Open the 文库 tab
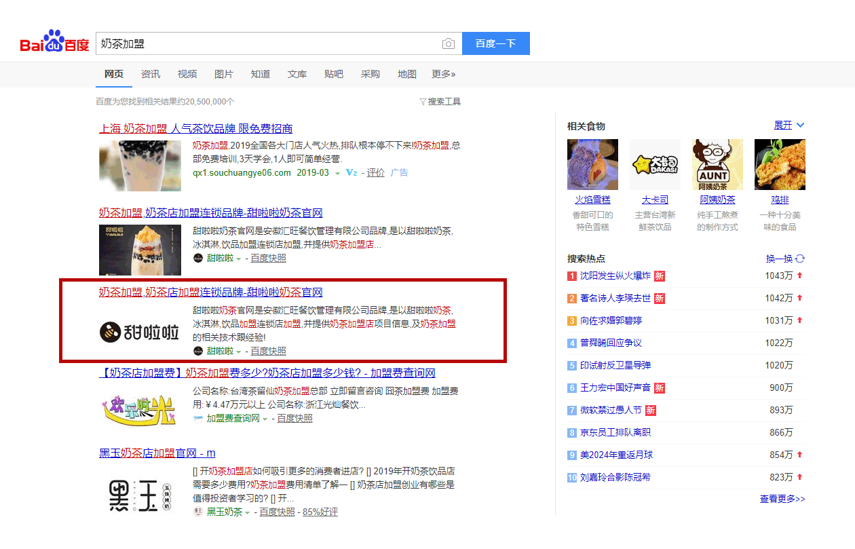 [297, 75]
